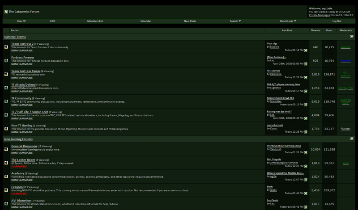Click the status icon beside Team Fortress 2
The image size is (358, 210).
(6, 47)
